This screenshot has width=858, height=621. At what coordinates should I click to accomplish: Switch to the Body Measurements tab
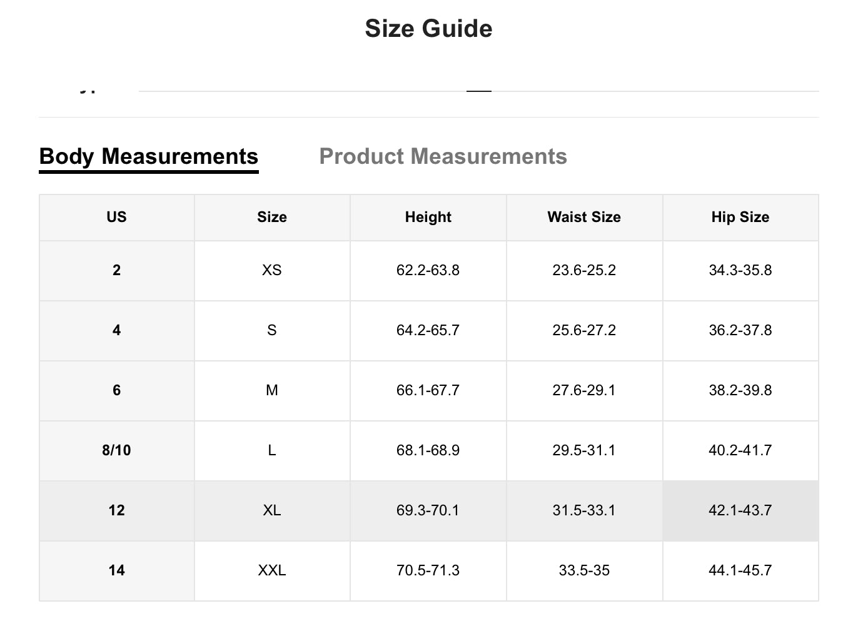click(148, 156)
